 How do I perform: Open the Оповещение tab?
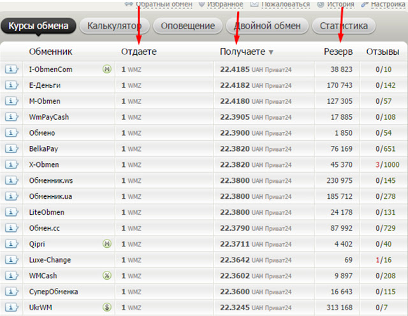188,26
